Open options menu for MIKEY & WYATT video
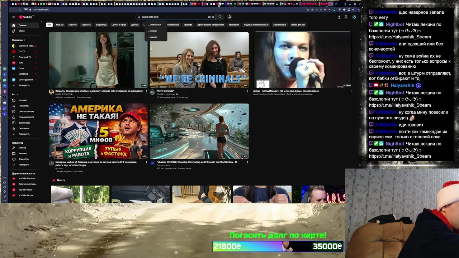459x258 pixels. 146,91
